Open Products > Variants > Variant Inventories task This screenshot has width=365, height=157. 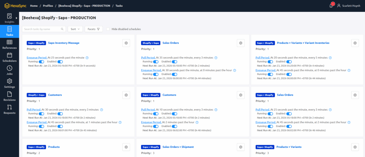pyautogui.click(x=303, y=43)
